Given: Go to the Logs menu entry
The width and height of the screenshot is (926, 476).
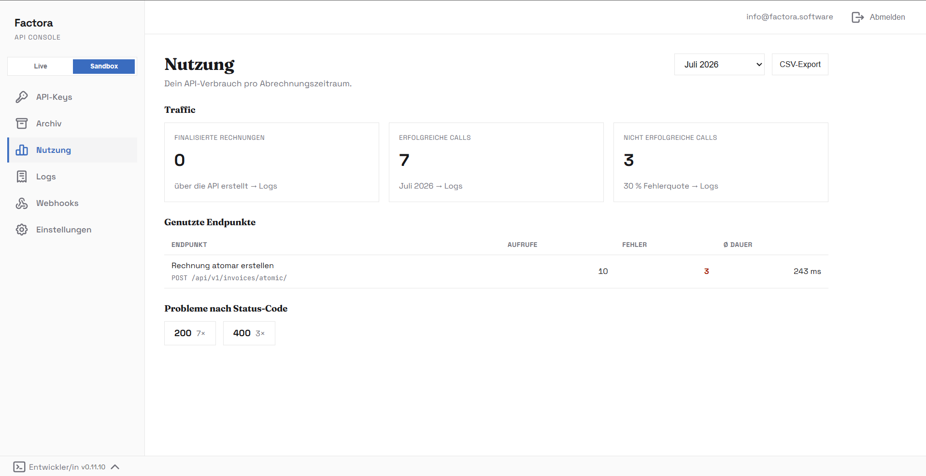Looking at the screenshot, I should click(x=72, y=177).
